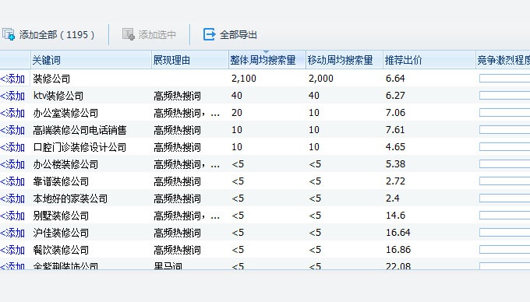Image resolution: width=530 pixels, height=302 pixels.
Task: Select keyword text 靠谱装修公司
Action: (61, 181)
